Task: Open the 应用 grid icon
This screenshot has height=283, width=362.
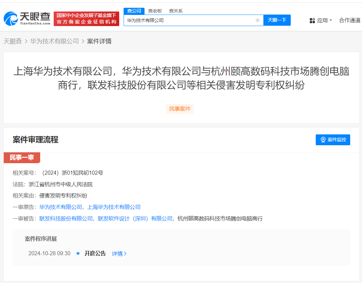Action: pos(312,21)
